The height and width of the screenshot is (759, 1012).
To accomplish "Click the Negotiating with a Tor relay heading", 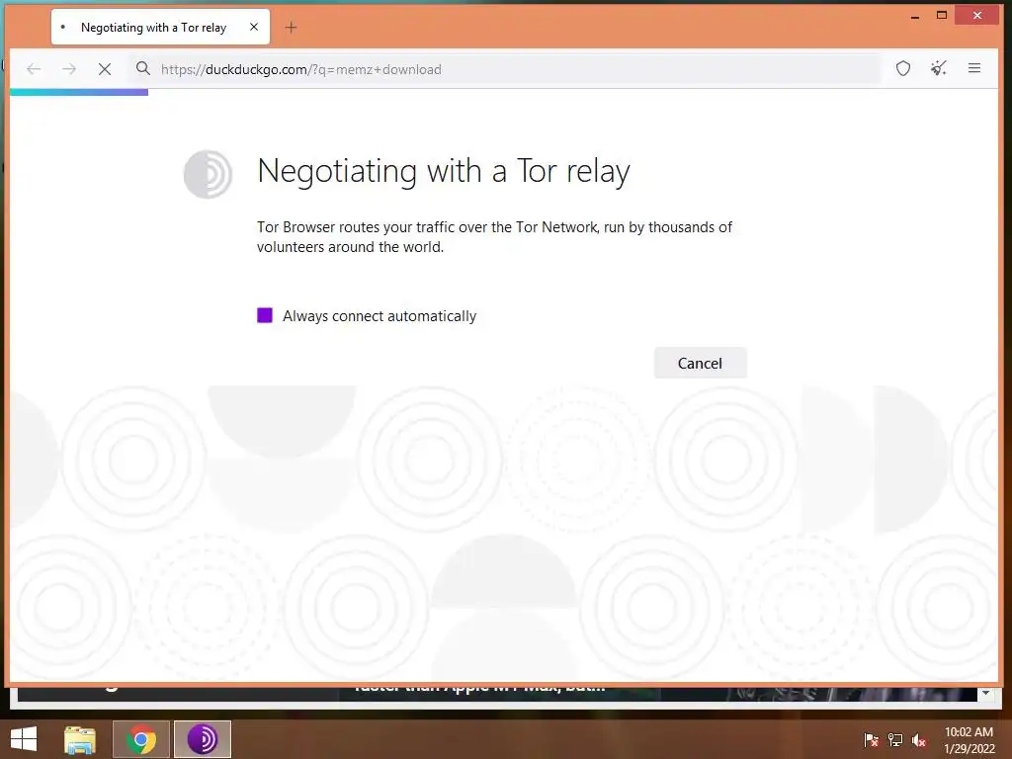I will tap(444, 172).
